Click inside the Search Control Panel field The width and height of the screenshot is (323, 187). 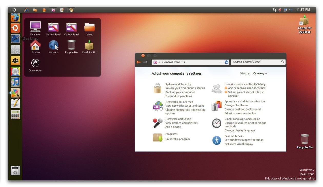[x=256, y=62]
